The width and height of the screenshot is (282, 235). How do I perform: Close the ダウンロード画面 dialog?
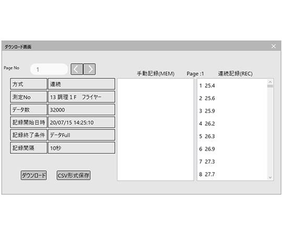click(x=274, y=46)
